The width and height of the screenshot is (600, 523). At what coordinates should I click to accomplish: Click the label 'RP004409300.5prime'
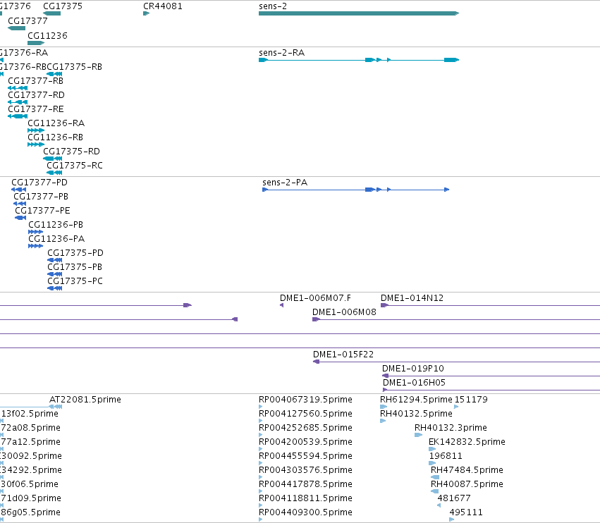305,512
